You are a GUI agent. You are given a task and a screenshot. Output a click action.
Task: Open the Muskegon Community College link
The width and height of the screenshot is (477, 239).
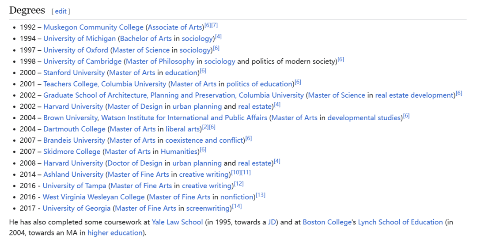(x=93, y=27)
